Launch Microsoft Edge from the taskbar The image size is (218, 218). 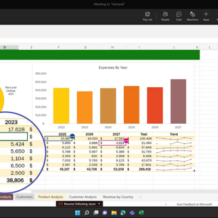[123, 213]
